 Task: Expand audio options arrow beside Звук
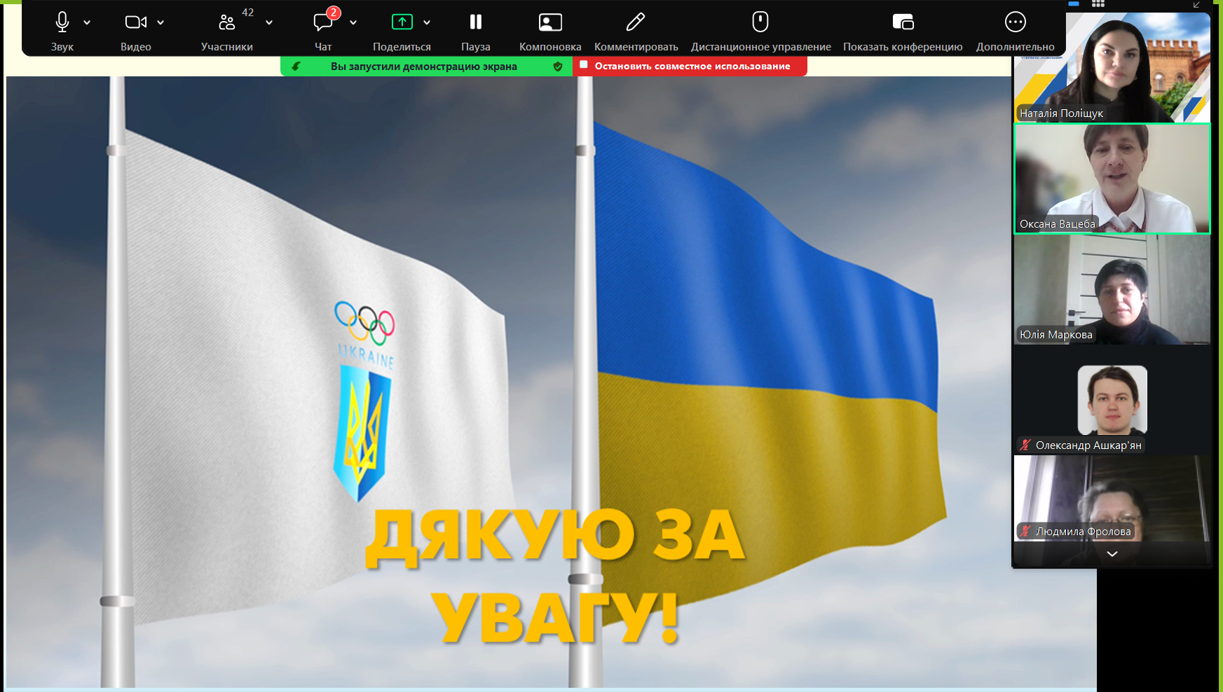(87, 22)
